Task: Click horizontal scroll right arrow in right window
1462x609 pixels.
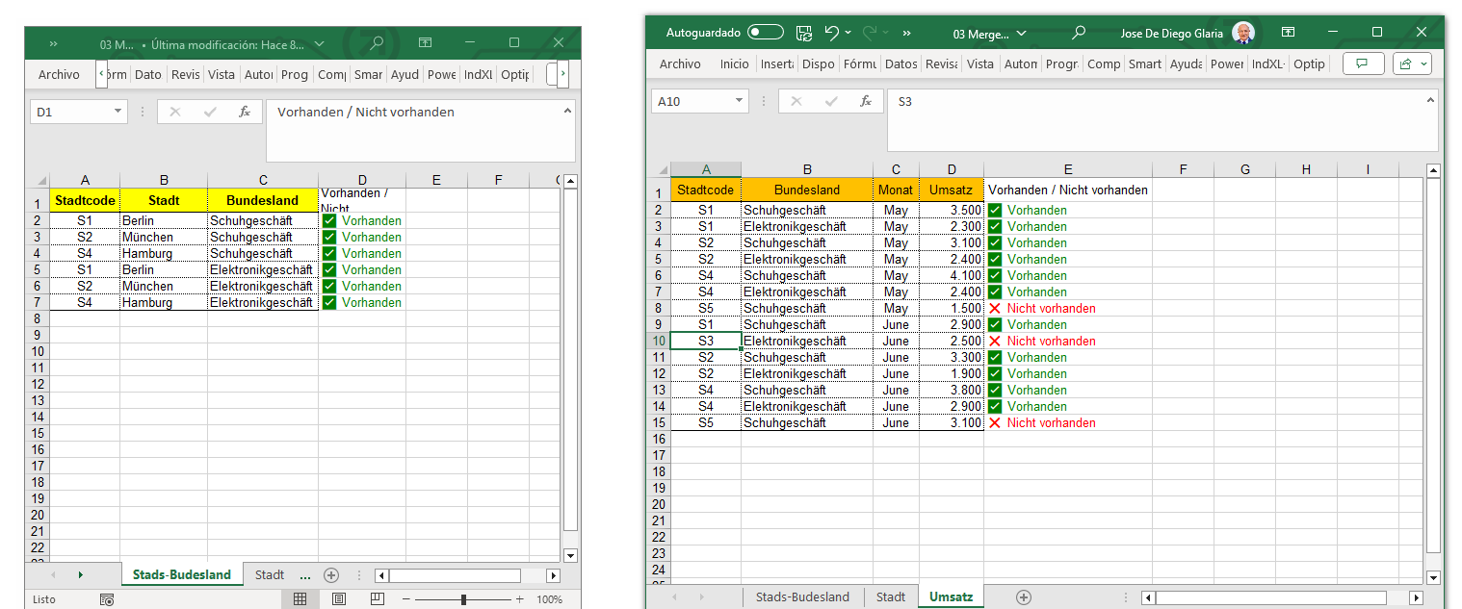Action: pos(1416,598)
